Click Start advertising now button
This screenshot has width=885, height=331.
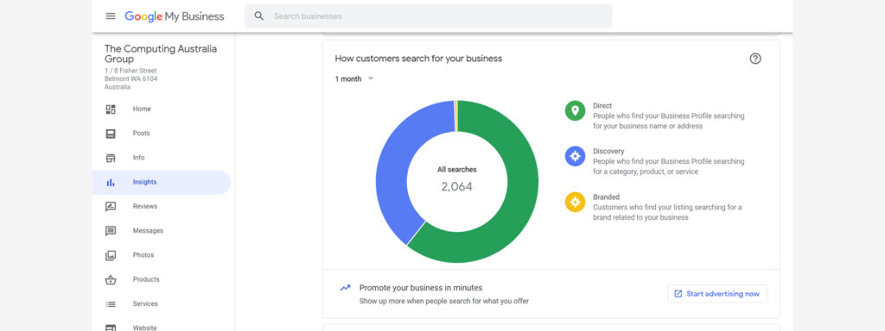coord(717,294)
